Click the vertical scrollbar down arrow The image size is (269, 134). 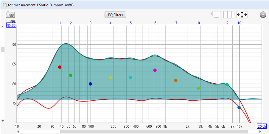click(3, 121)
